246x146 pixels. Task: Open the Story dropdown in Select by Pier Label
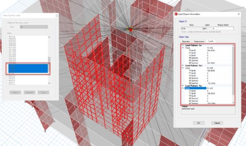33,27
